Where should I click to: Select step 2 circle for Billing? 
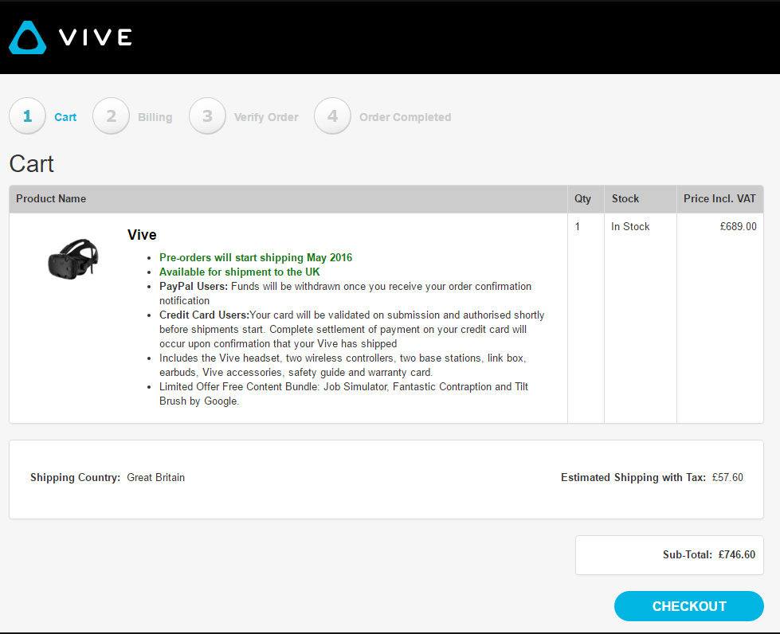[x=111, y=115]
